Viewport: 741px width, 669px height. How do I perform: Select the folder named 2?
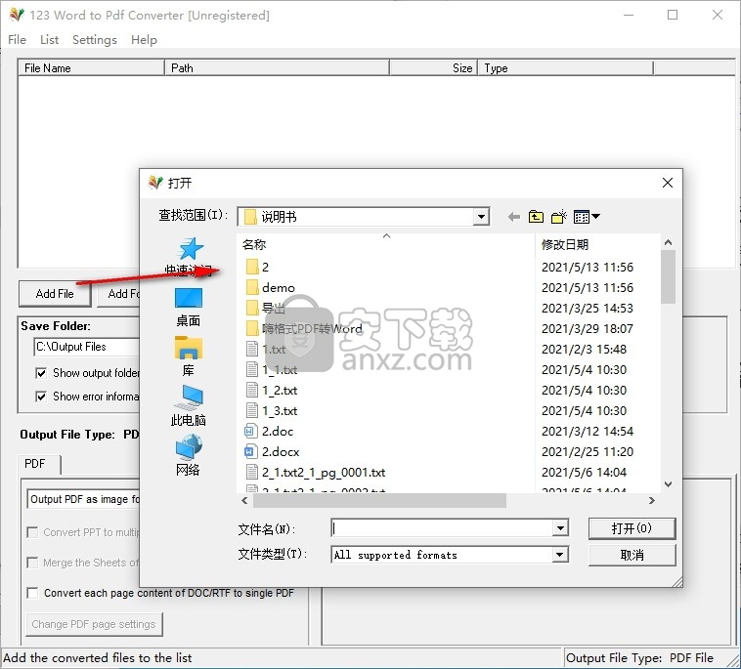[257, 268]
